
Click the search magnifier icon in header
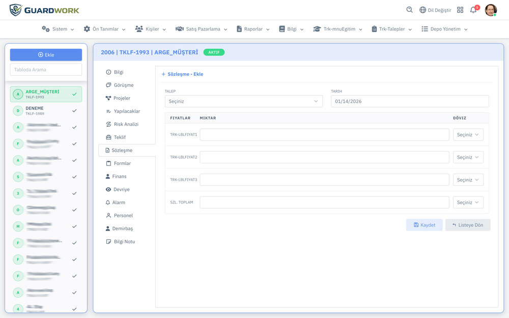[409, 10]
